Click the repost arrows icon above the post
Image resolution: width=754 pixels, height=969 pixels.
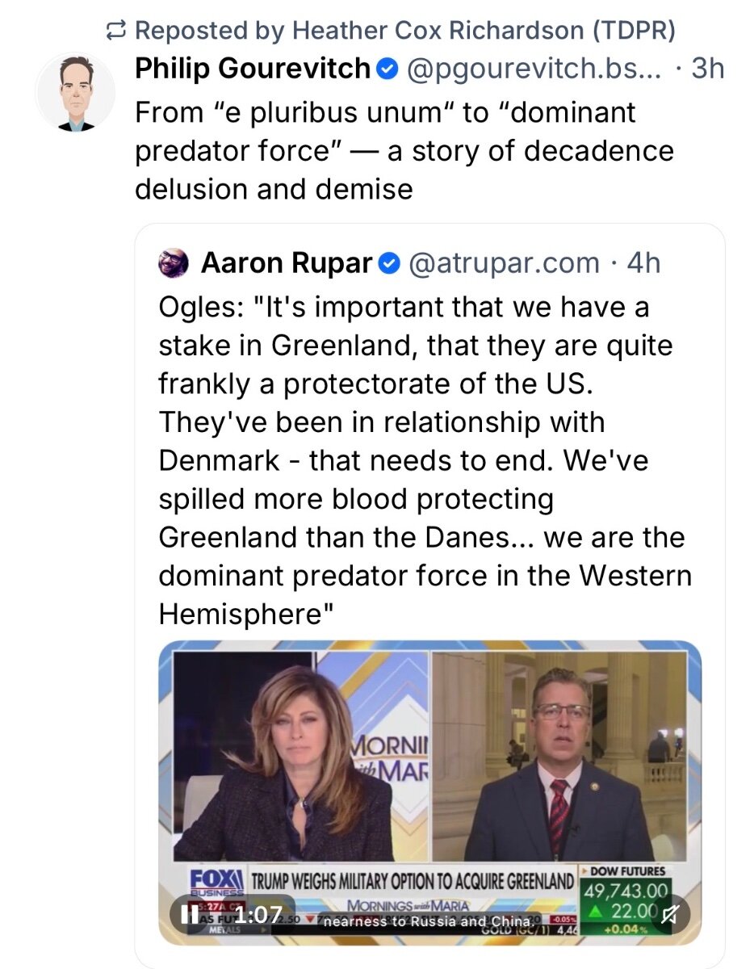(x=119, y=31)
